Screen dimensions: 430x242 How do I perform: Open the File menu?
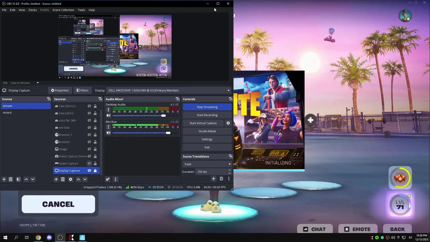[x=4, y=10]
